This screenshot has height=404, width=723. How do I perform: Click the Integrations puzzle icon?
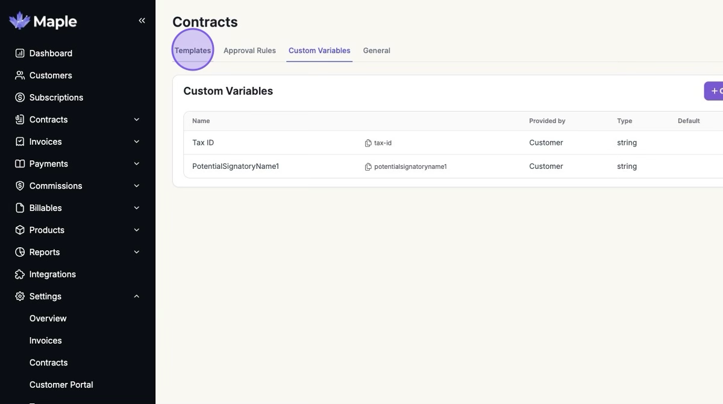(x=20, y=274)
